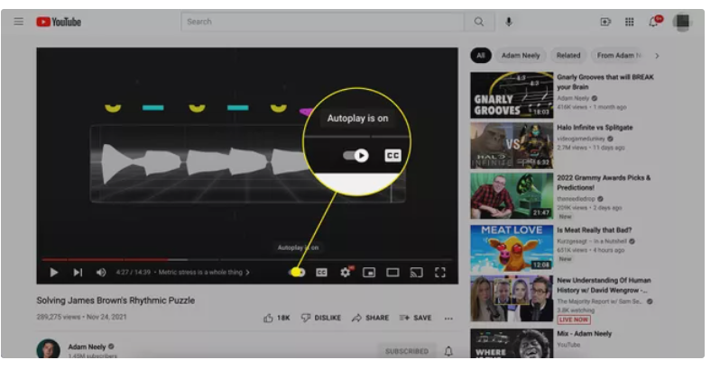Viewport: 720px width, 369px height.
Task: Open 'New Understanding Of Human History' title
Action: coord(604,285)
